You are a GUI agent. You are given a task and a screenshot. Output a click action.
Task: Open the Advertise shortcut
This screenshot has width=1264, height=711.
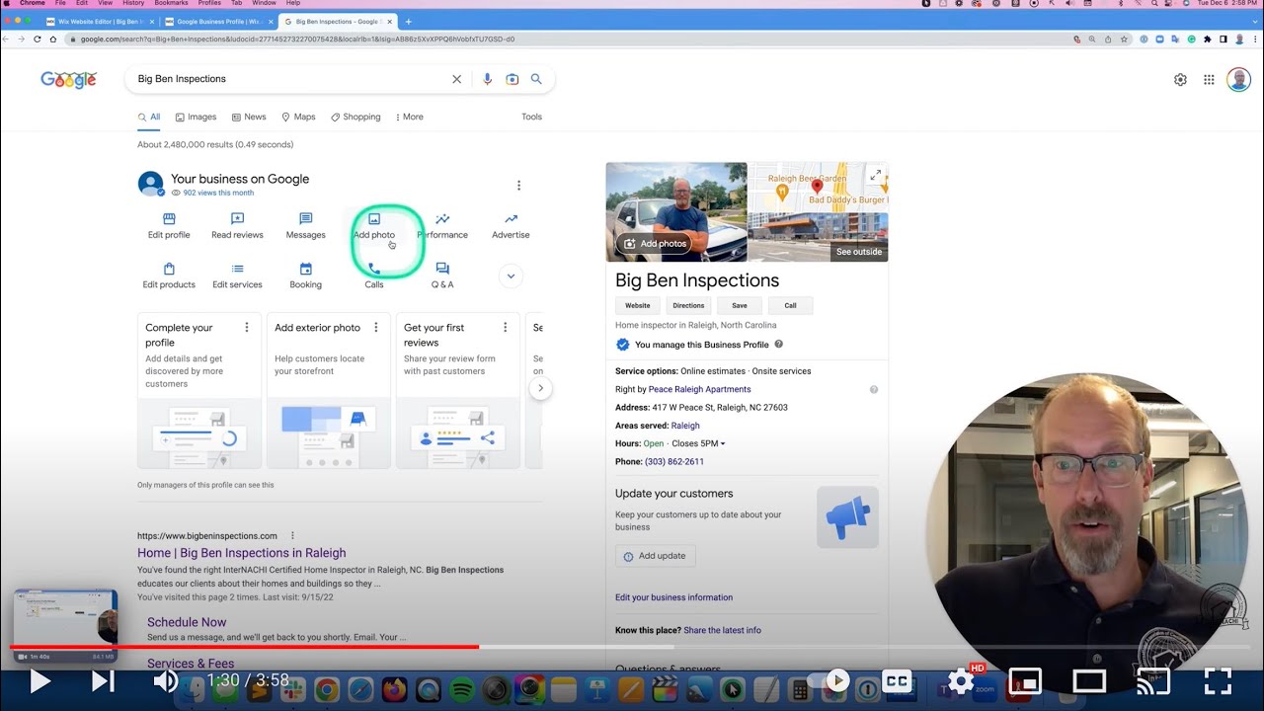coord(511,226)
